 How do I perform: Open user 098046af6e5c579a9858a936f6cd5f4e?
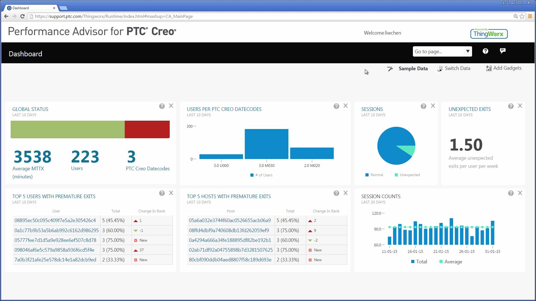tap(54, 250)
